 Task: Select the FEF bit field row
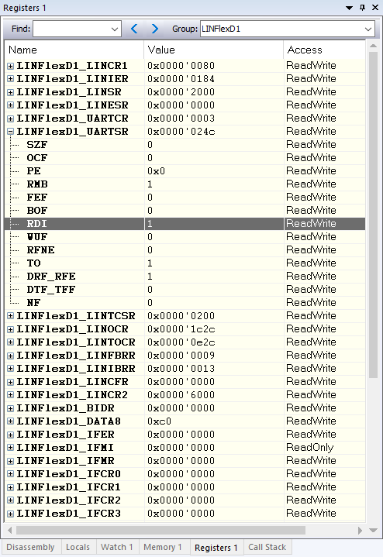coord(185,197)
